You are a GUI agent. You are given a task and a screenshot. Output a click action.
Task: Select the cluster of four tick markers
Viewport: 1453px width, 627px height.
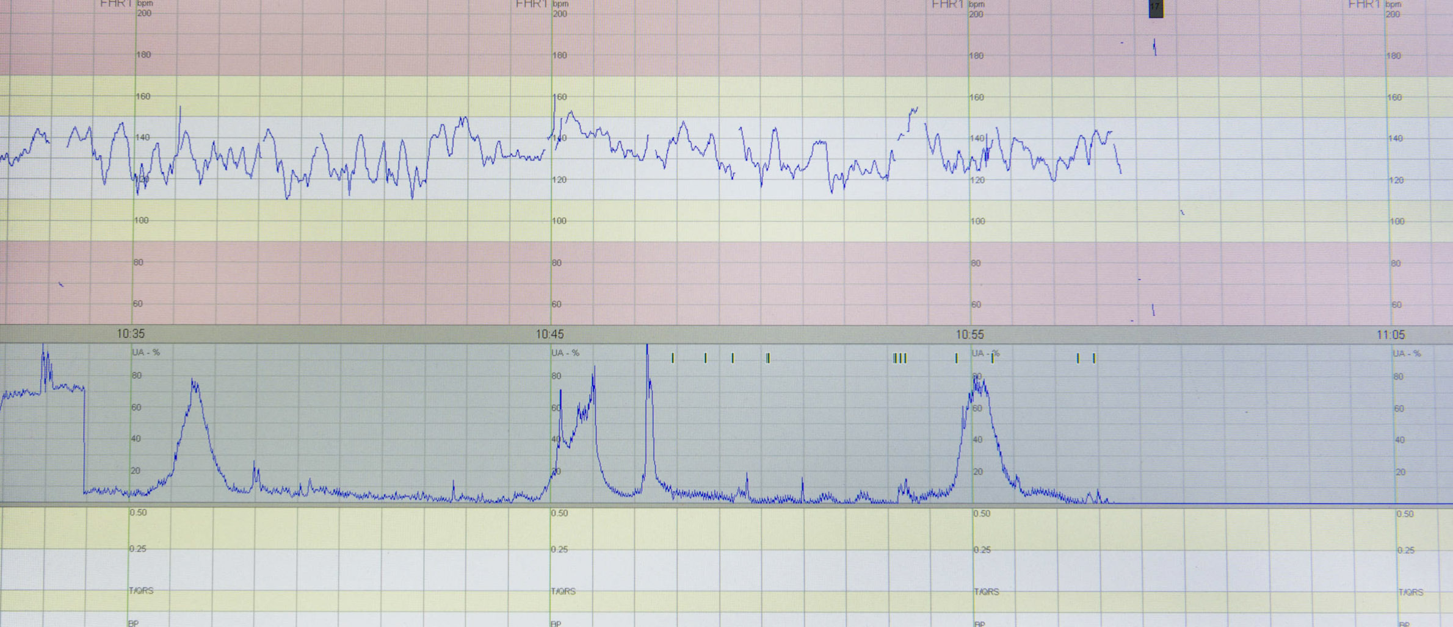899,359
